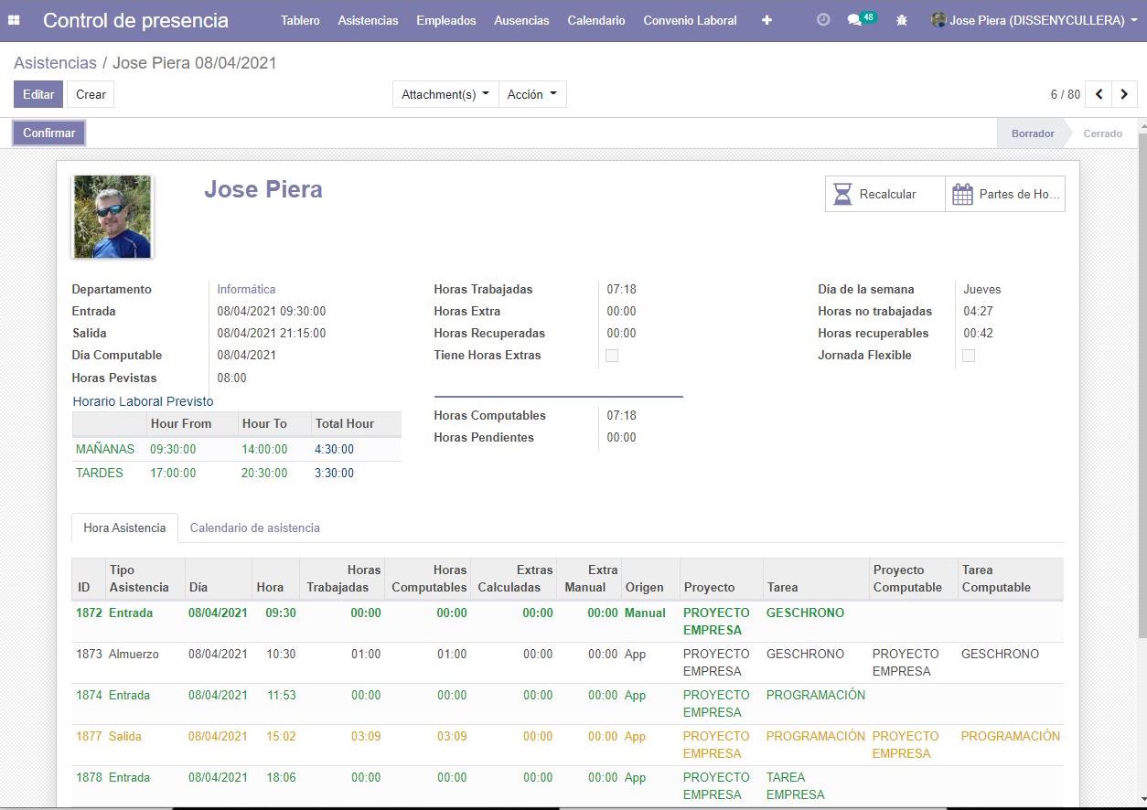The image size is (1147, 810).
Task: Go to previous record arrow
Action: [x=1099, y=94]
